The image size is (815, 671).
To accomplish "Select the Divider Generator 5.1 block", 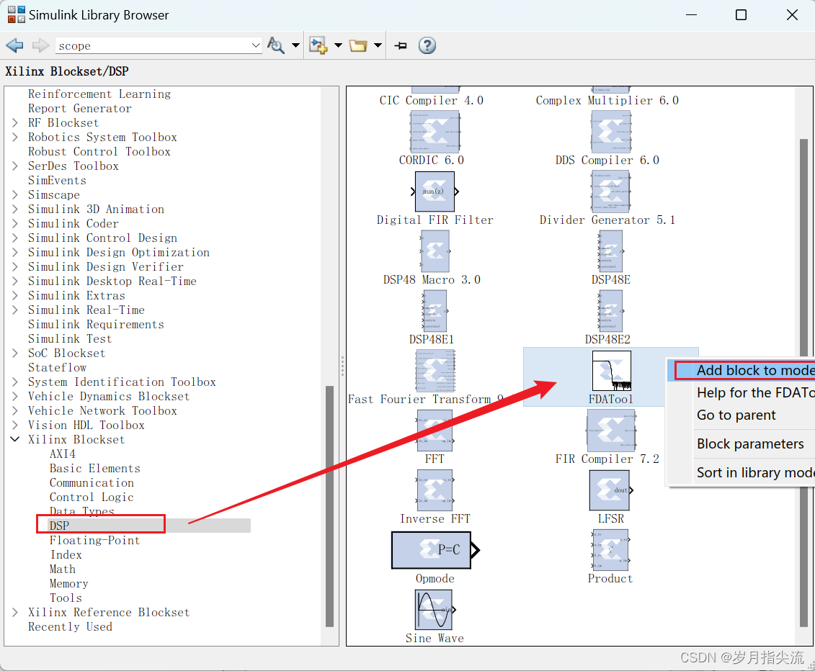I will coord(611,191).
